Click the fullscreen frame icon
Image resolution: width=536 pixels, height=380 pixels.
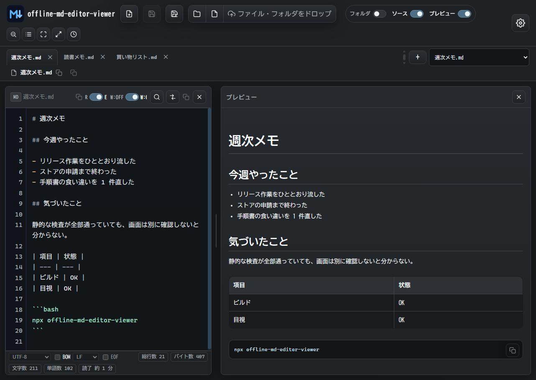(x=43, y=34)
